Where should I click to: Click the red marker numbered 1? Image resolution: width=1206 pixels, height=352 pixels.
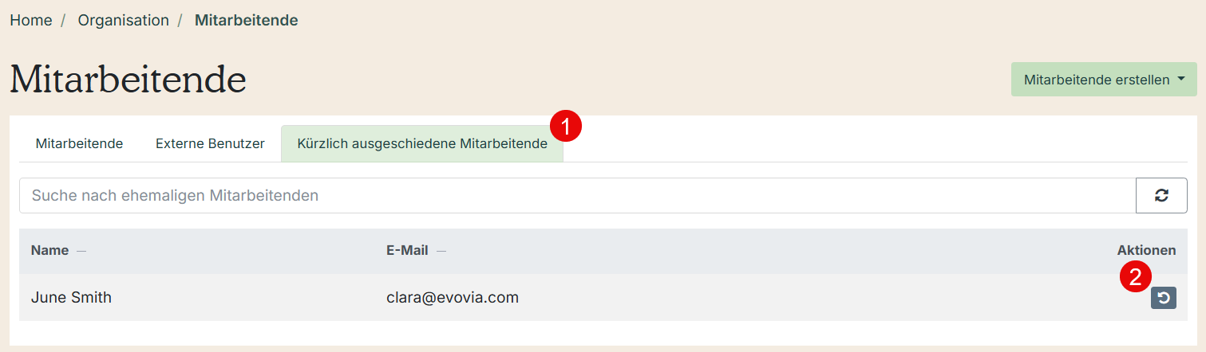[567, 127]
